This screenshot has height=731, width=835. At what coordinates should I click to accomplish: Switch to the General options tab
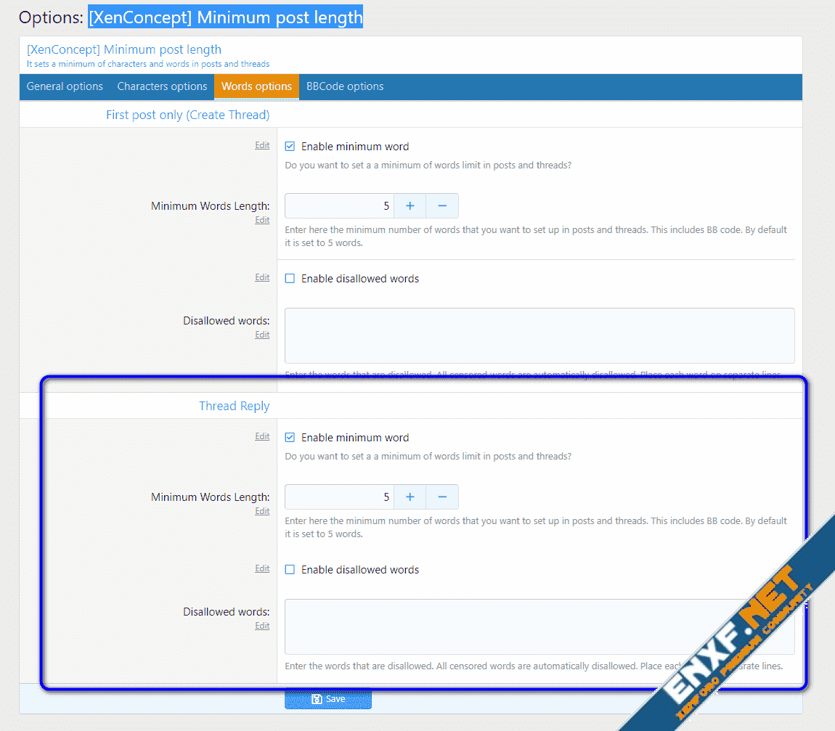[x=65, y=86]
